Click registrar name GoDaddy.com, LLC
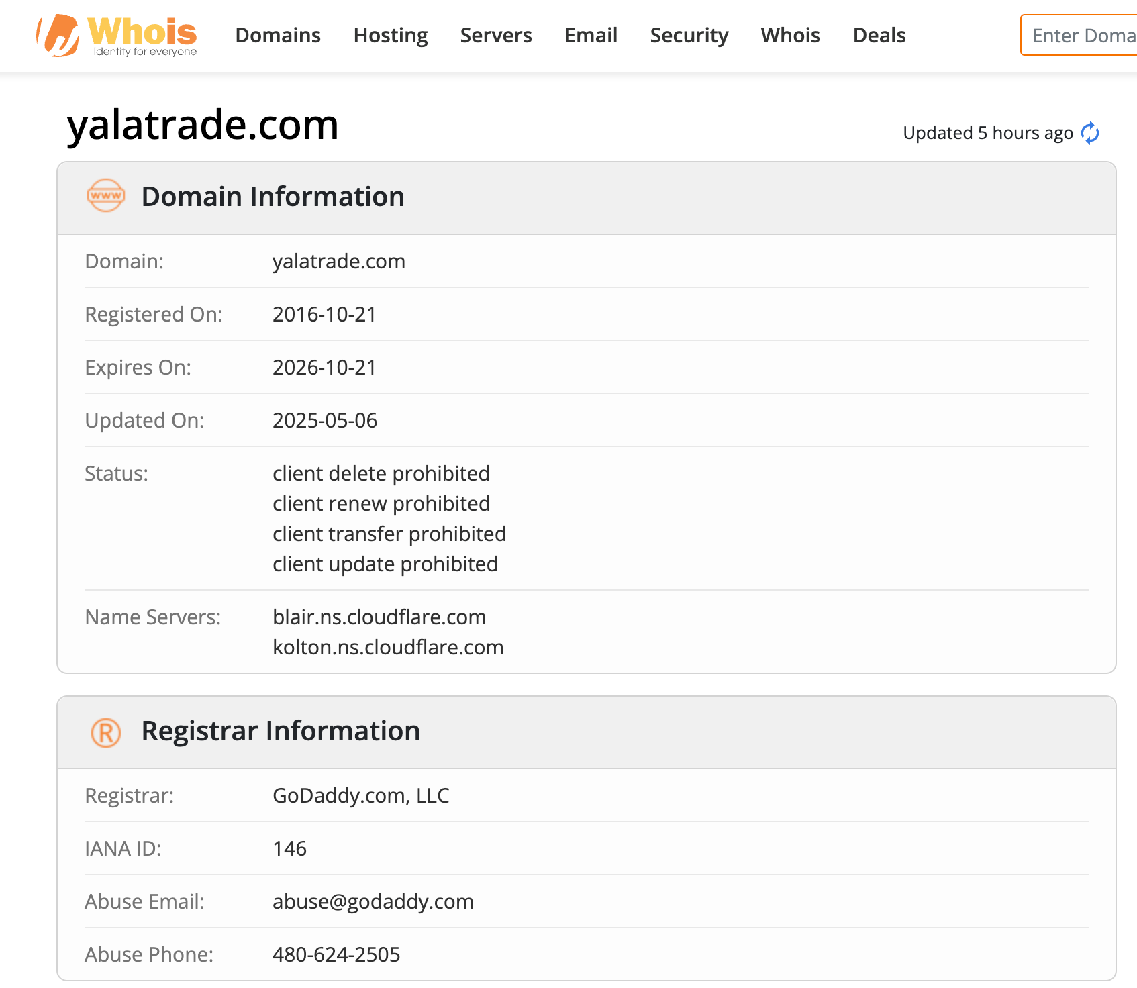The width and height of the screenshot is (1137, 988). click(x=361, y=795)
